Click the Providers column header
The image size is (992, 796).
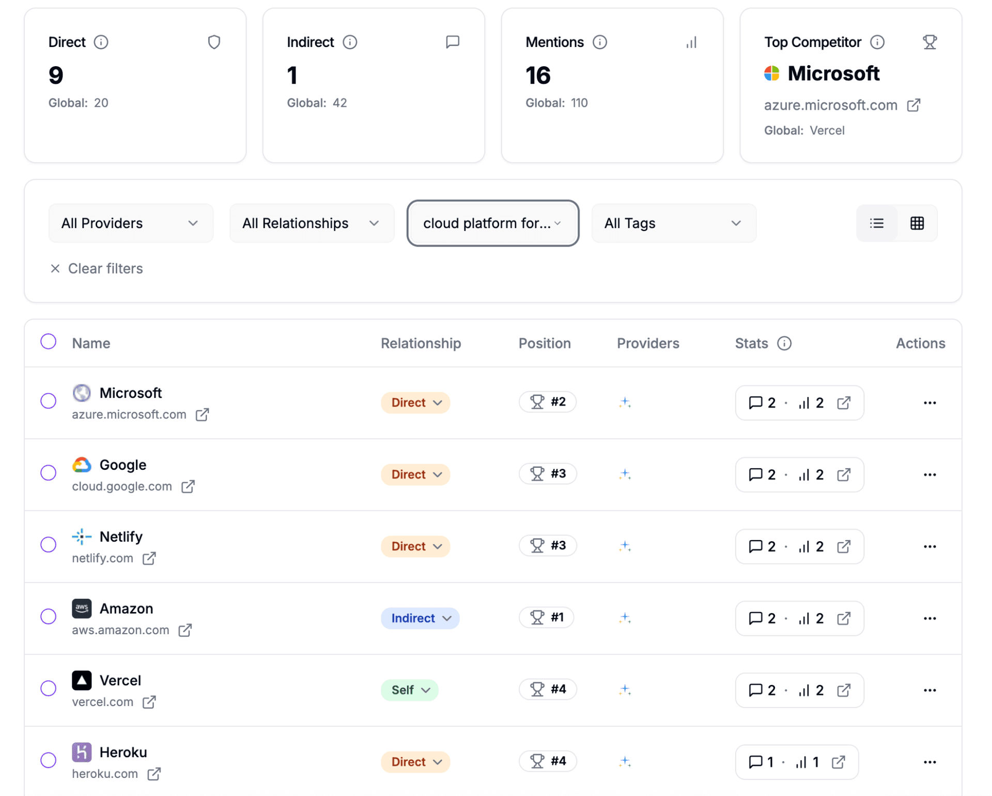tap(648, 343)
